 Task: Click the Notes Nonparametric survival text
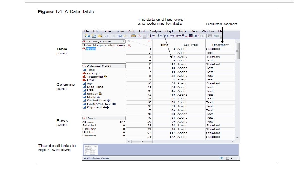point(104,45)
